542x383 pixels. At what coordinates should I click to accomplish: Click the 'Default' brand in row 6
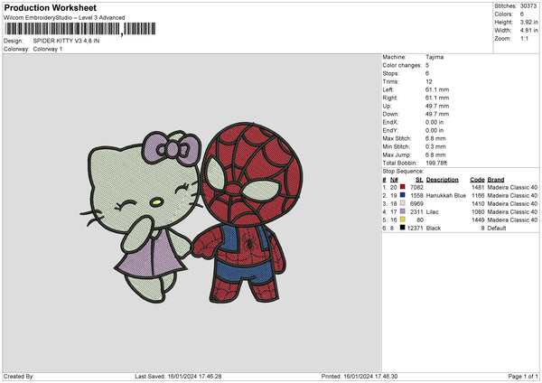click(x=497, y=229)
